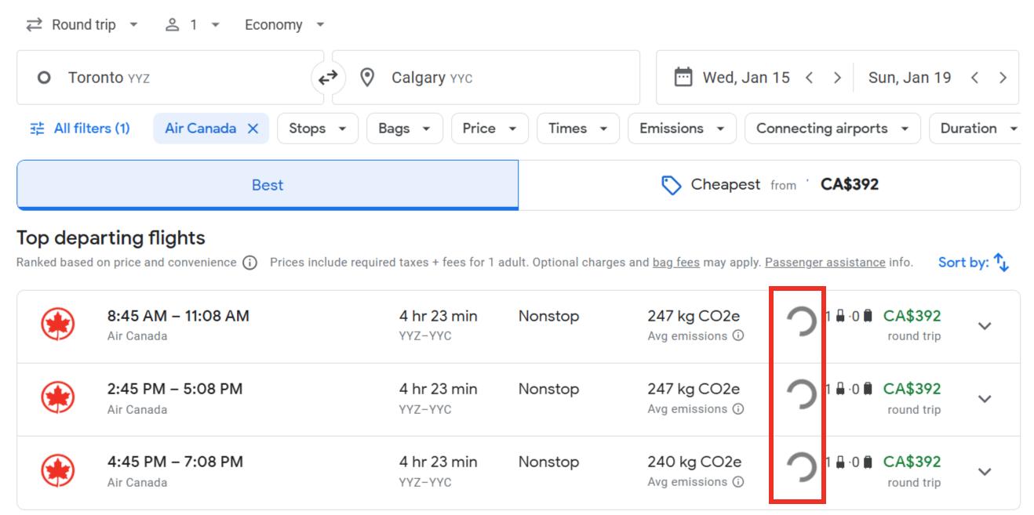Click info icon next to ranking explanation
The image size is (1034, 515).
point(249,263)
